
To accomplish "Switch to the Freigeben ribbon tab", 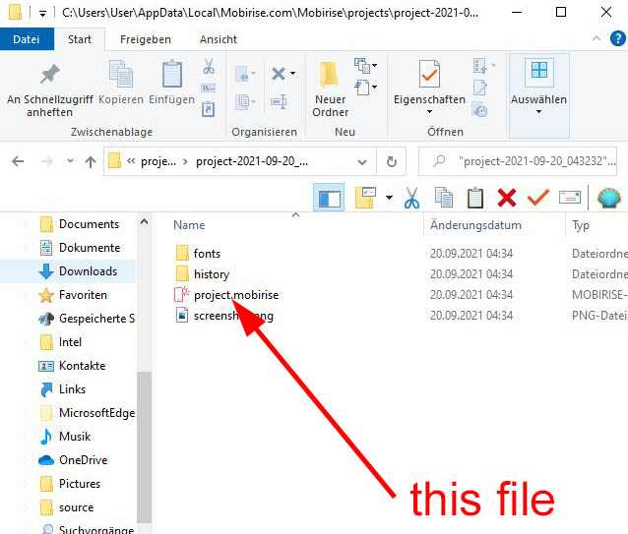I will point(146,39).
